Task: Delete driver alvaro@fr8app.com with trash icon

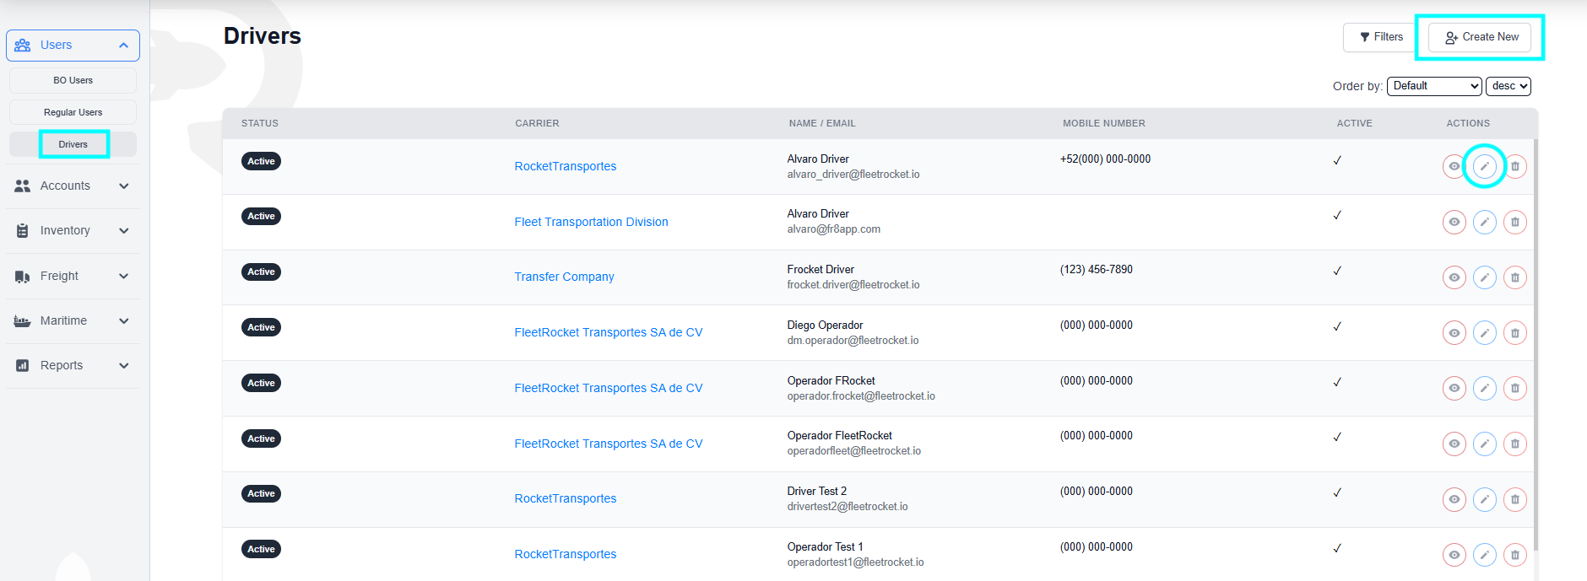Action: tap(1515, 222)
